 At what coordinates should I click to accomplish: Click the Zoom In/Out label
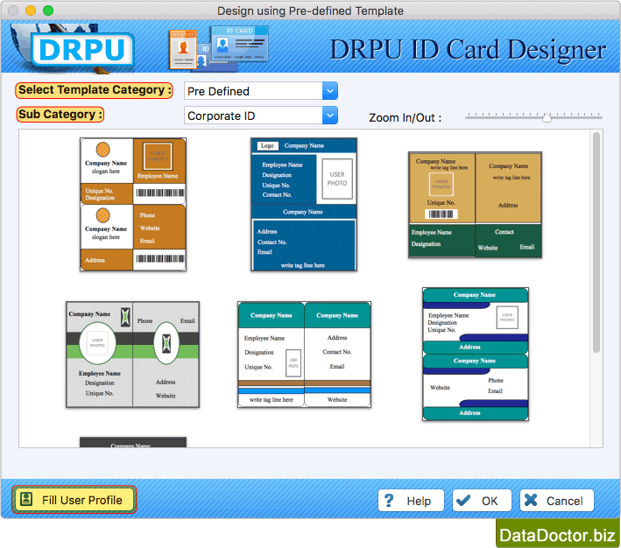[x=405, y=117]
